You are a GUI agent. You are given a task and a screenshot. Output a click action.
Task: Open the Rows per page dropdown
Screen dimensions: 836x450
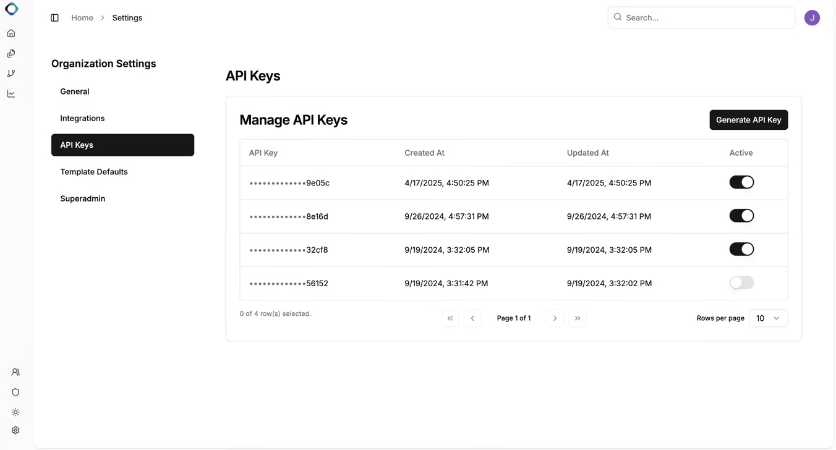[x=768, y=318]
